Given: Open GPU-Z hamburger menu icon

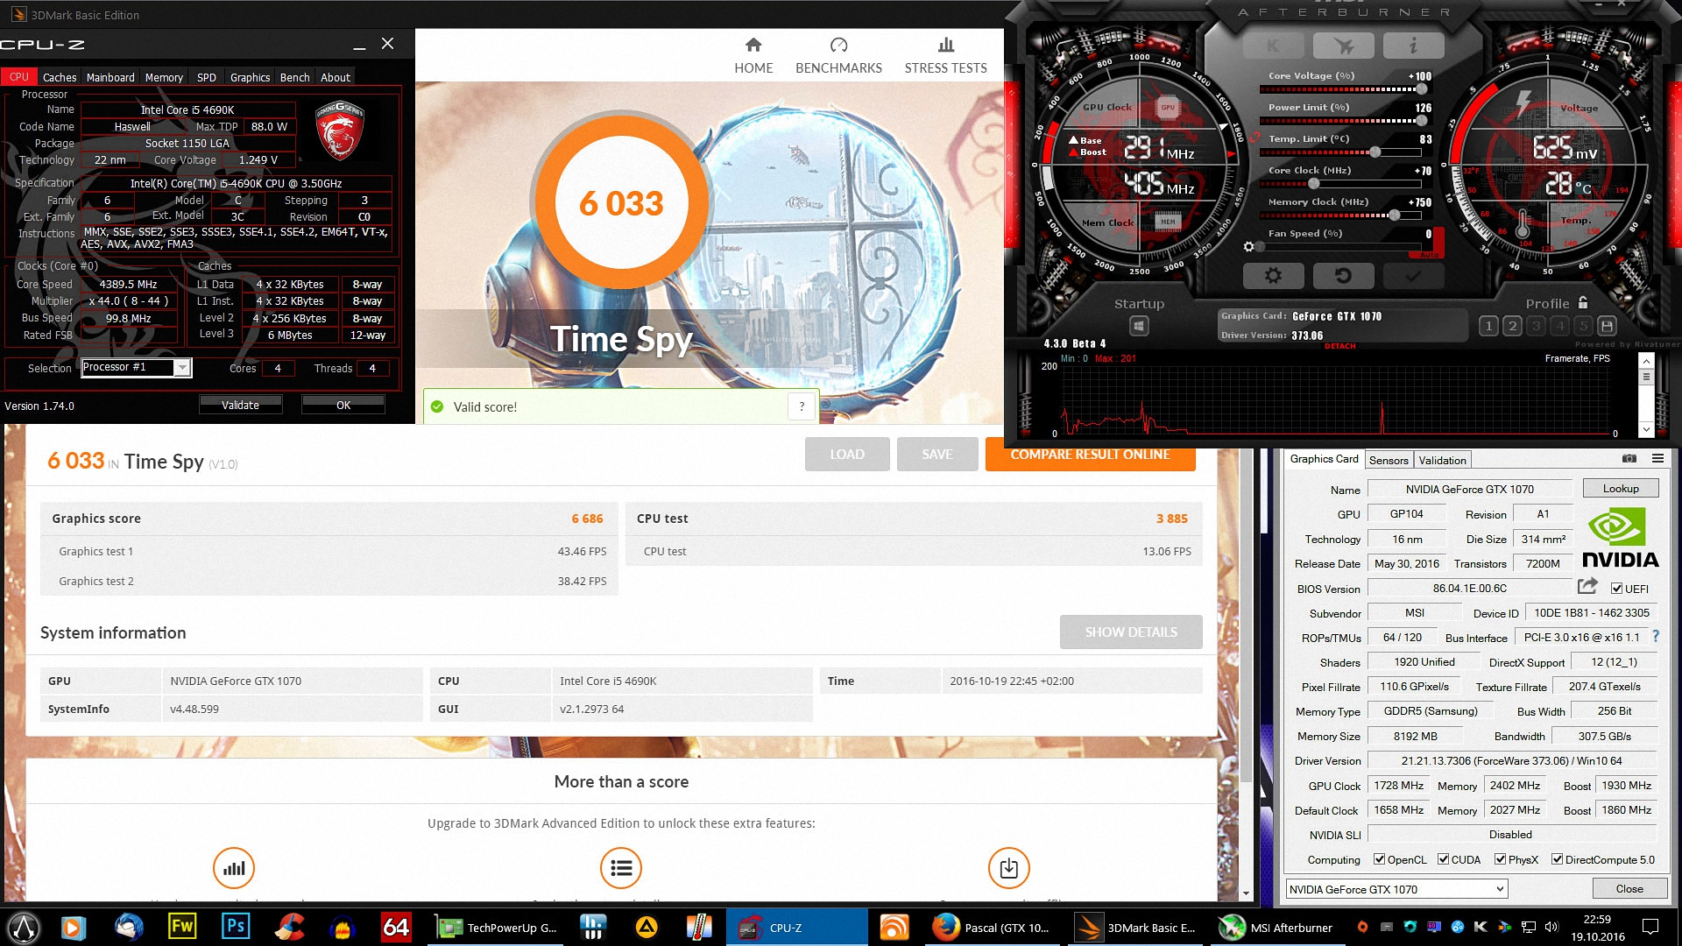Looking at the screenshot, I should (x=1657, y=459).
